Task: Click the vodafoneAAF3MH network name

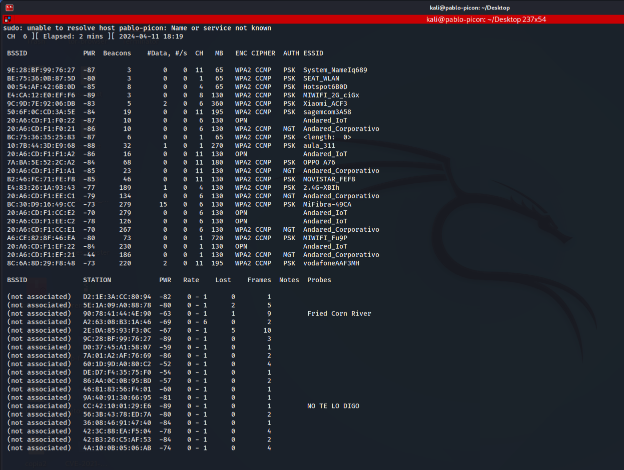Action: click(331, 263)
